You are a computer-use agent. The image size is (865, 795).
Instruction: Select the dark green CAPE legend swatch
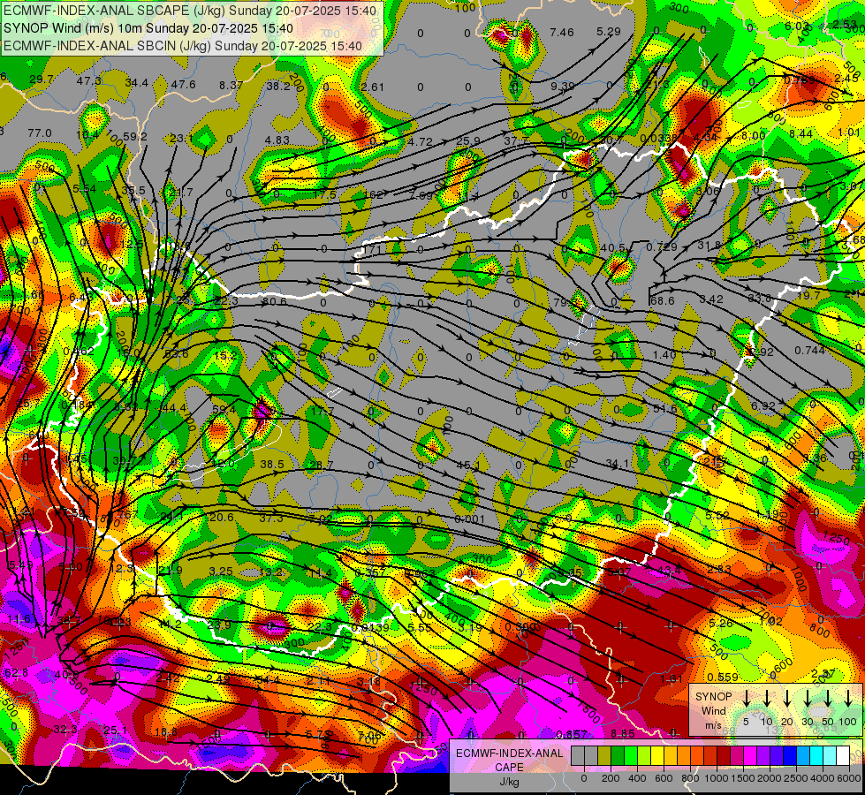click(618, 755)
